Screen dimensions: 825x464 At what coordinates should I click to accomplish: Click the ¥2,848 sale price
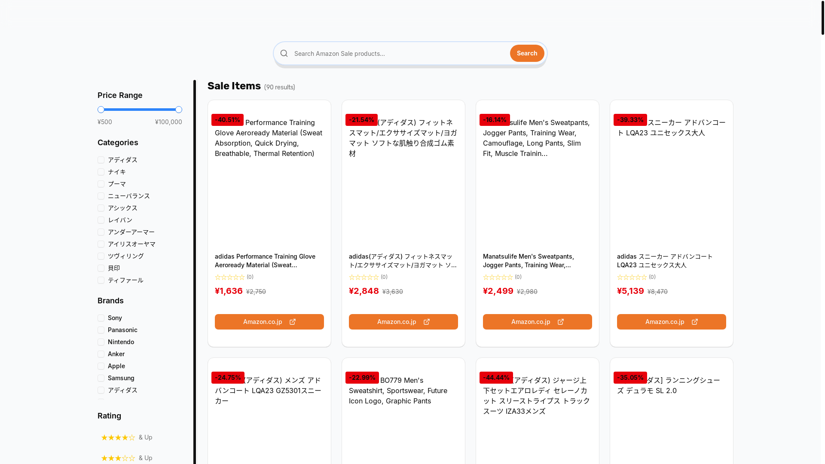(364, 291)
